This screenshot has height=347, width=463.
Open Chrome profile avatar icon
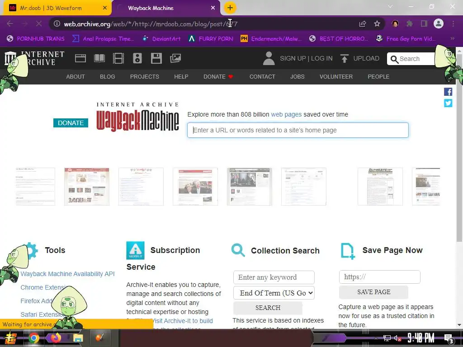click(x=439, y=23)
